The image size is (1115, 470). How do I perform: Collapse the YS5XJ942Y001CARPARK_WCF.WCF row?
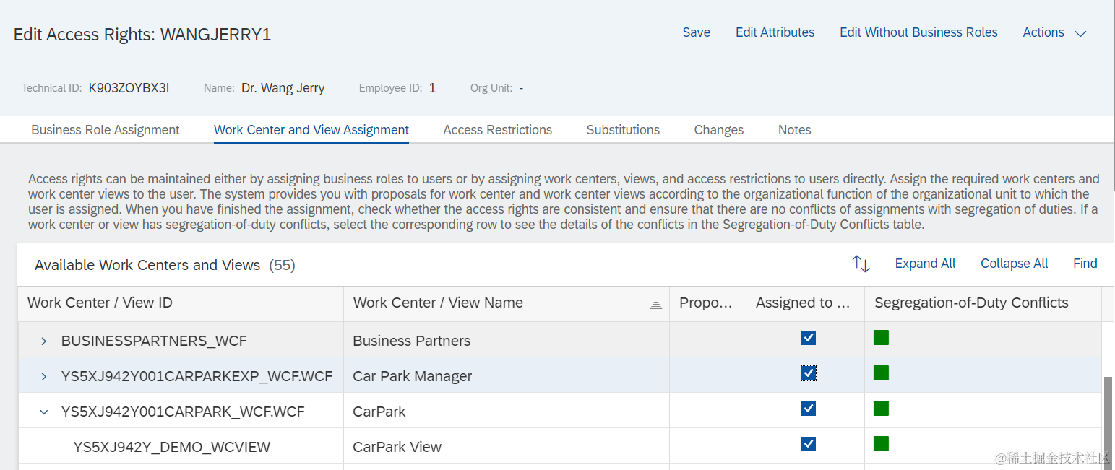point(44,412)
